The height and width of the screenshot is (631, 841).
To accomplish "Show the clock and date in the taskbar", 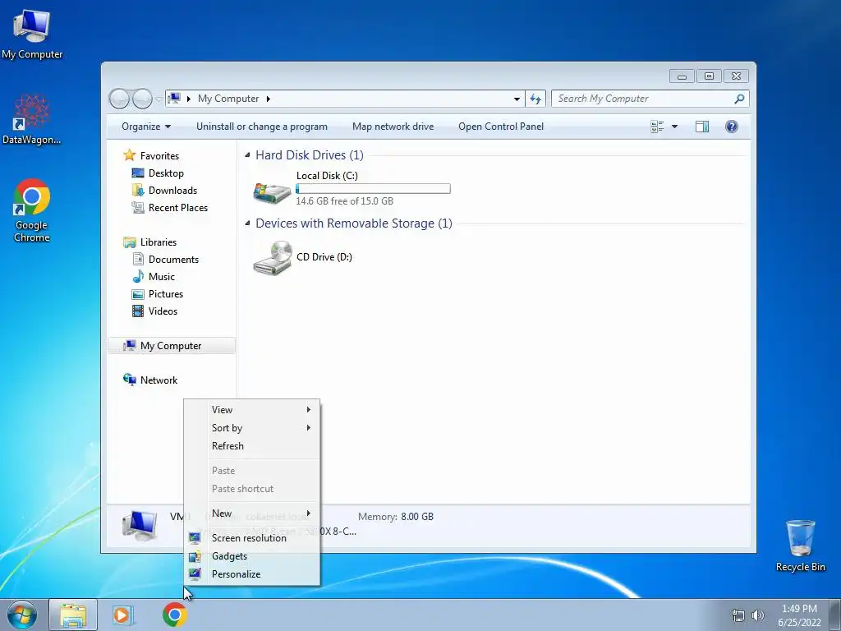I will click(799, 615).
